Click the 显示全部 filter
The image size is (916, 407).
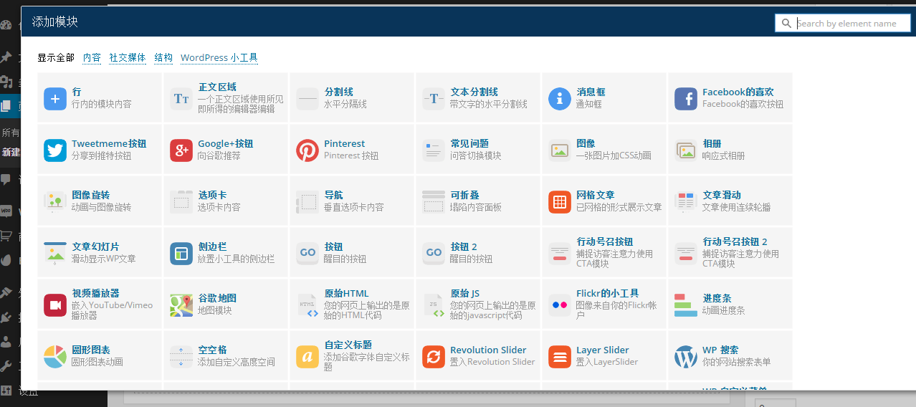tap(56, 58)
